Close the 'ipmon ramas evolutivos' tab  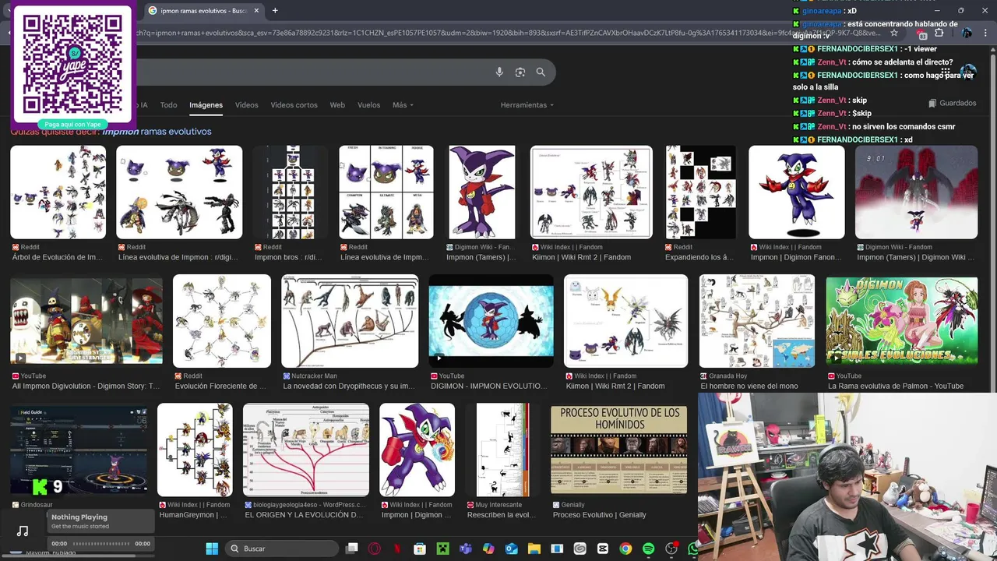click(x=256, y=10)
